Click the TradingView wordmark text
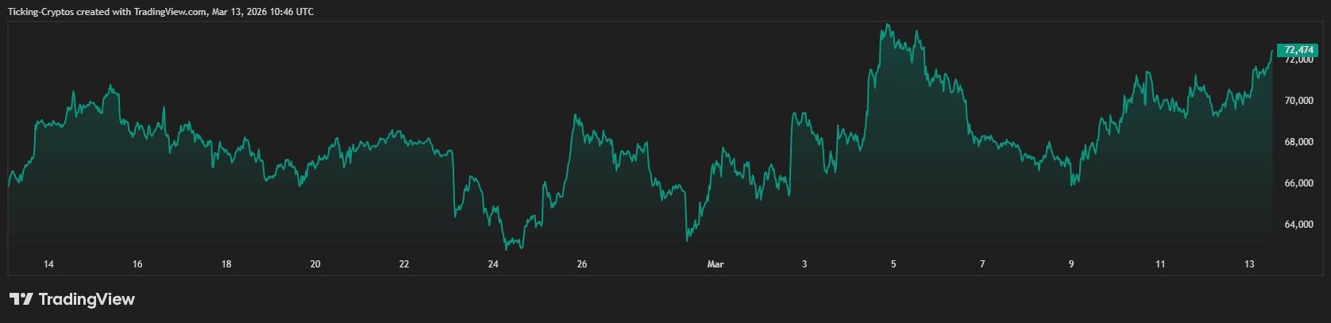The width and height of the screenshot is (1331, 323). coord(87,299)
